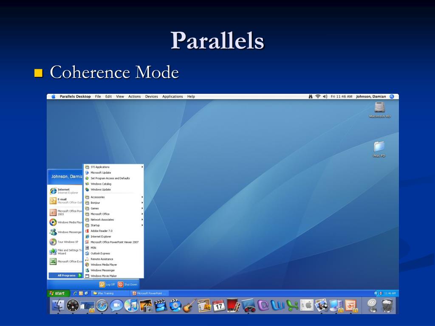Open Microsoft Update in All Programs

[x=114, y=172]
